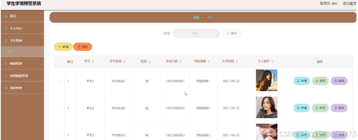The height and width of the screenshot is (140, 358).
Task: Sort by the 学号 column arrows
Action: (x=93, y=62)
